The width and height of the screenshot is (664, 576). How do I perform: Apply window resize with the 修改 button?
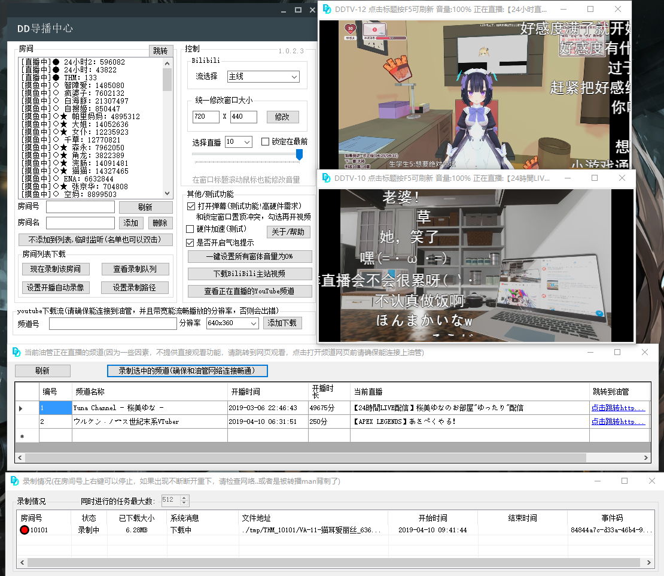pyautogui.click(x=282, y=116)
